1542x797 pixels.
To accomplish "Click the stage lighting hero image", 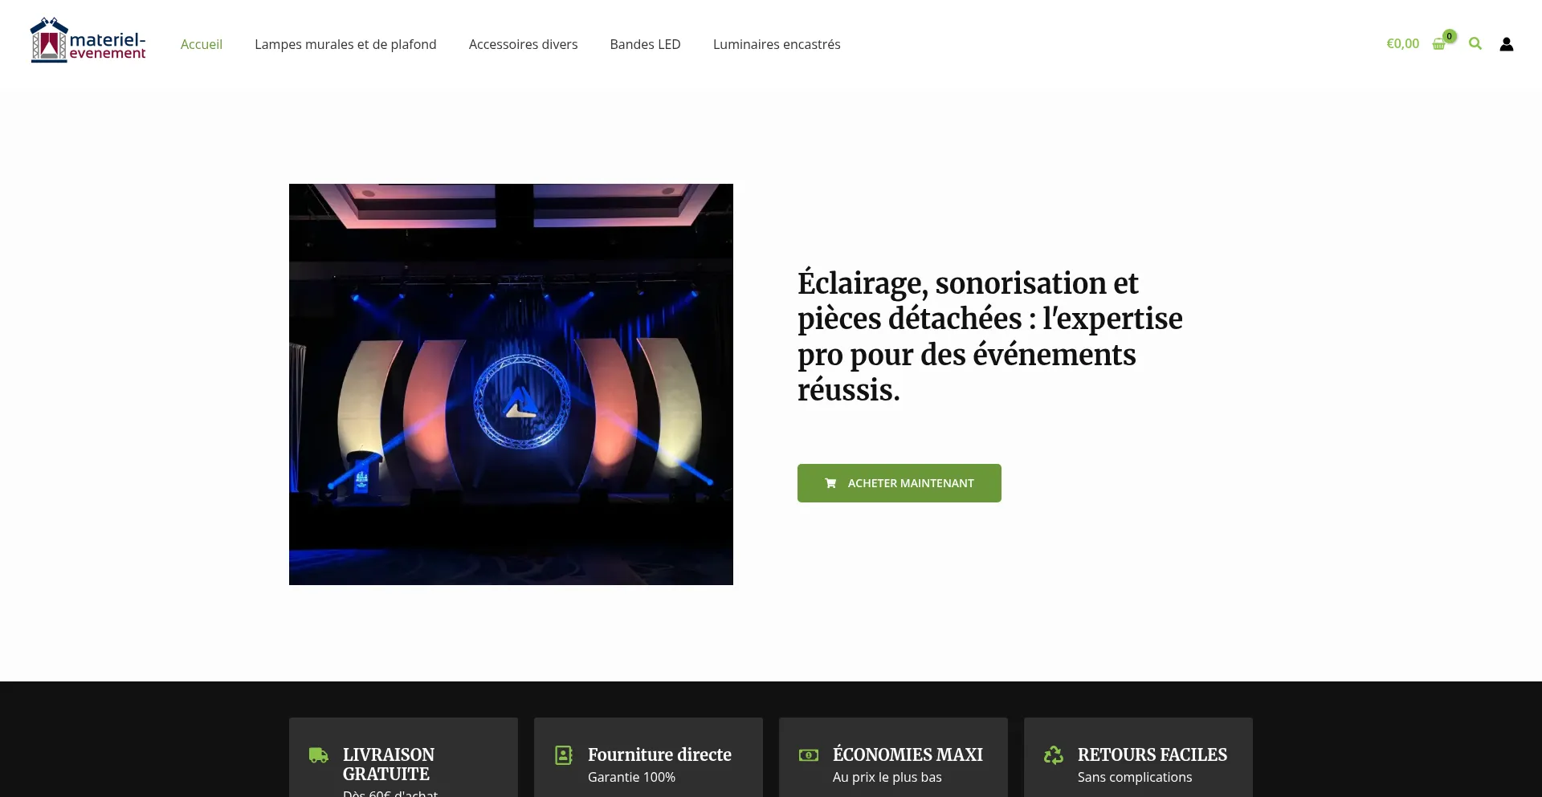I will tap(511, 384).
